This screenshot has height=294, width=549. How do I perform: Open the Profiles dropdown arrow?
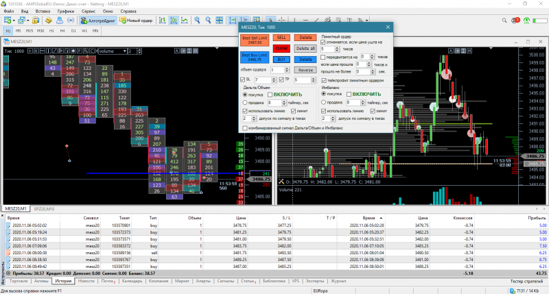(27, 21)
